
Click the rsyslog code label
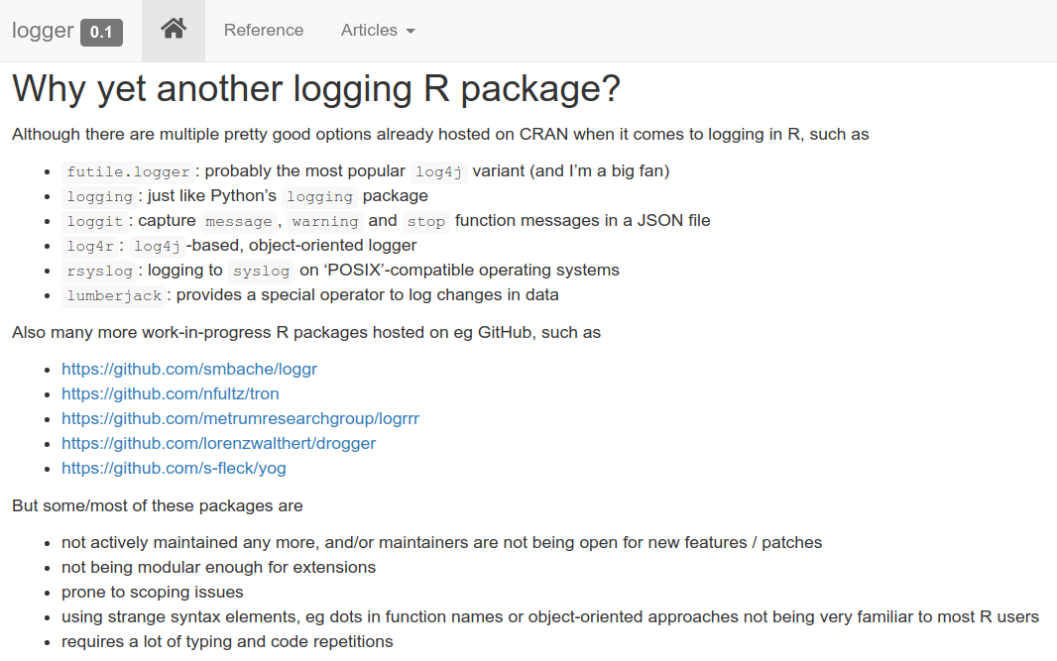click(x=100, y=272)
